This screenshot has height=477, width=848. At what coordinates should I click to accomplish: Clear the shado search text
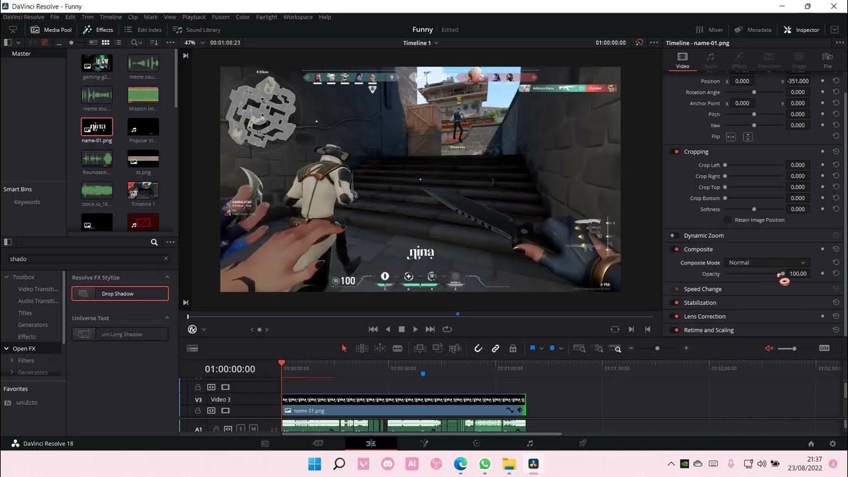coord(166,259)
